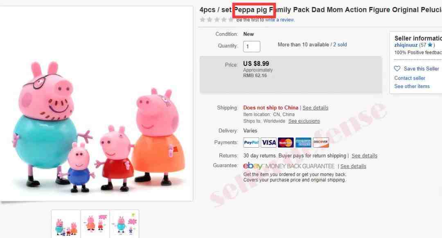Click the MasterCard payment icon
This screenshot has height=238, width=442.
286,143
